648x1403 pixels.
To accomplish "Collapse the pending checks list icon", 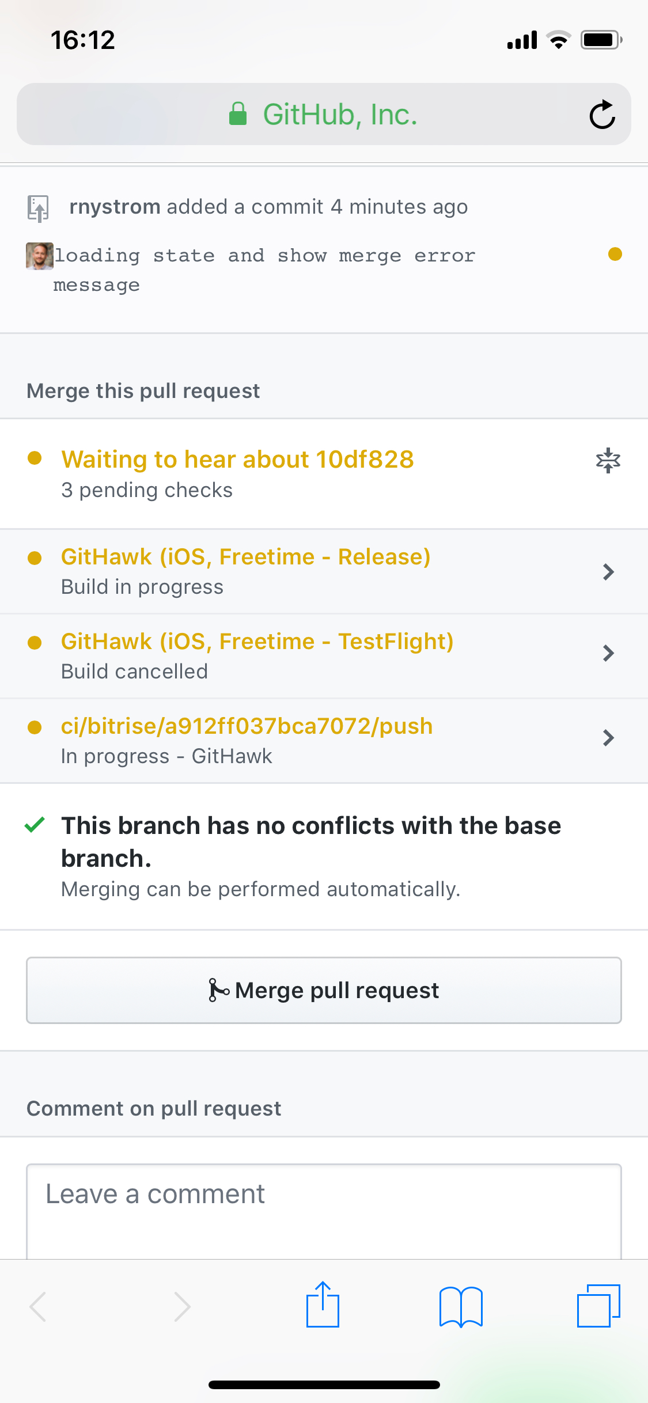I will pos(608,460).
